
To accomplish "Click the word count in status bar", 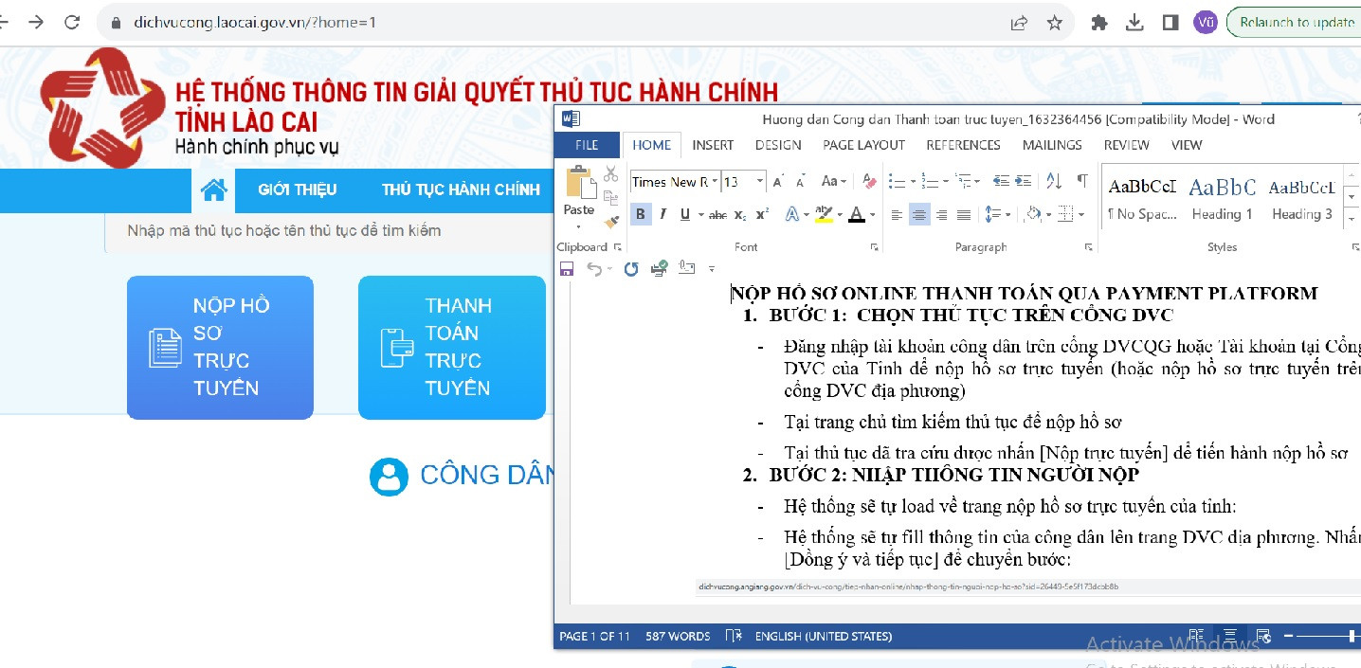I will (679, 636).
